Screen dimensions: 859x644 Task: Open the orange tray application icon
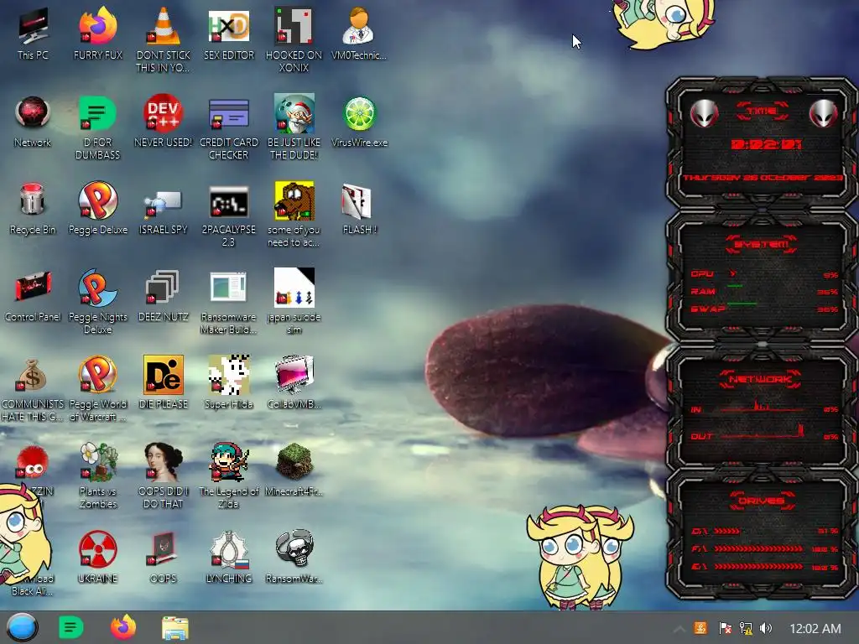coord(700,628)
